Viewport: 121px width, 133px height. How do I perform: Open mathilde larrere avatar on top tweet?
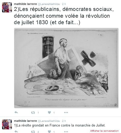coord(7,7)
